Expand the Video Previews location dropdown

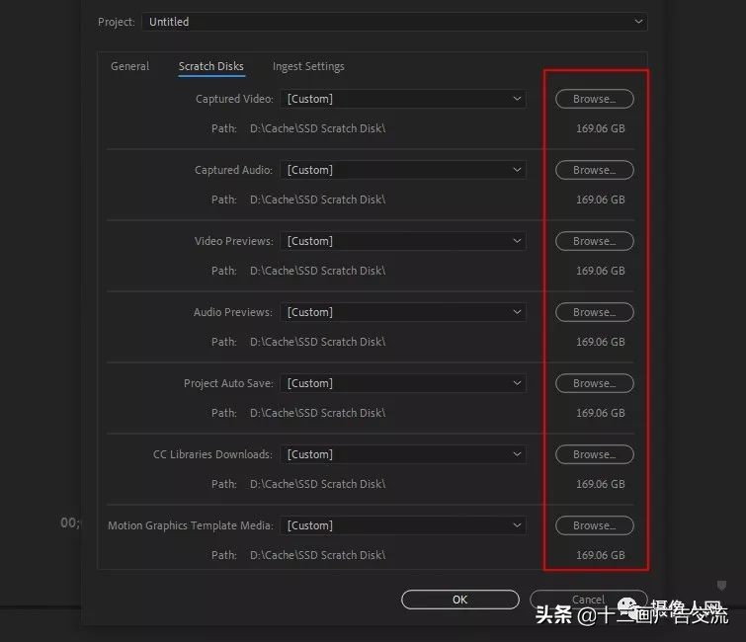click(x=403, y=241)
